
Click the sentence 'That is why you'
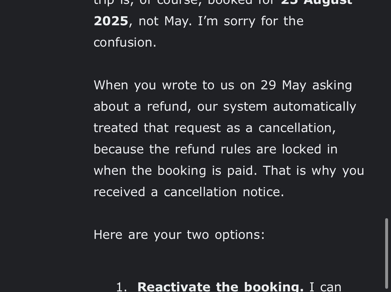(x=314, y=171)
